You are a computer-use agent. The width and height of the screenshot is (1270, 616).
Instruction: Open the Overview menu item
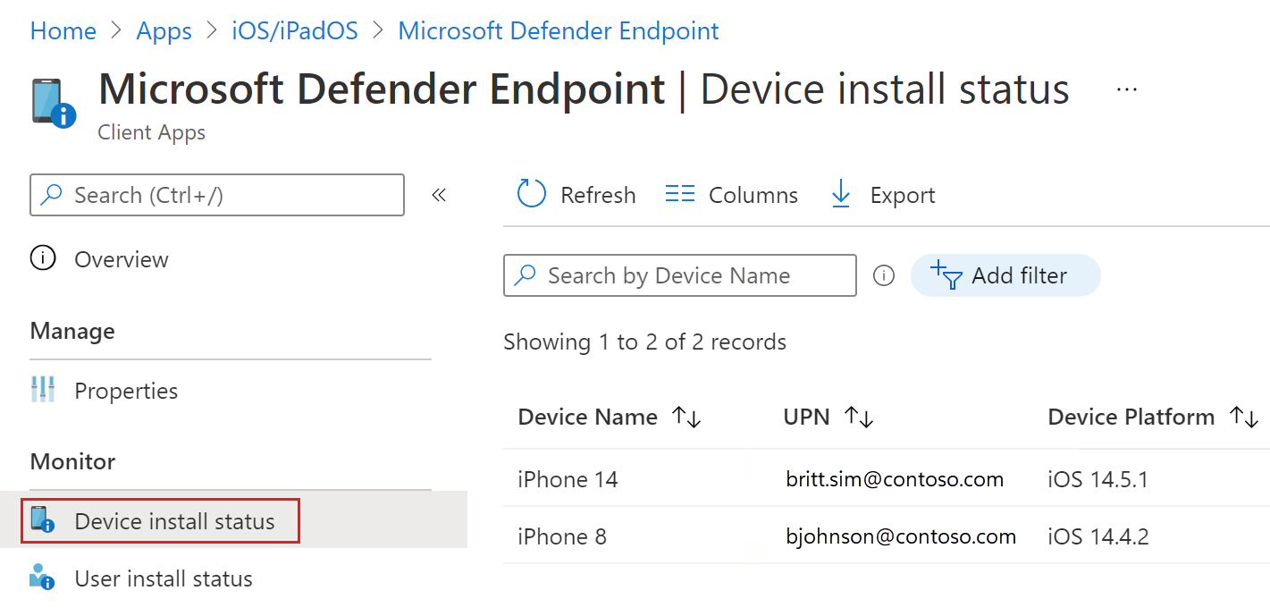[121, 259]
